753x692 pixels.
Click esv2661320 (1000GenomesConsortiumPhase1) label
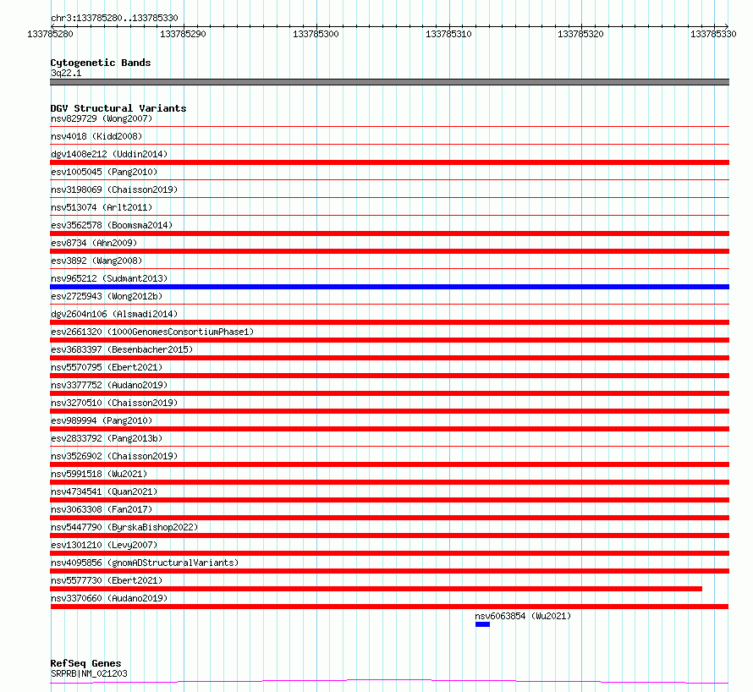pyautogui.click(x=152, y=332)
